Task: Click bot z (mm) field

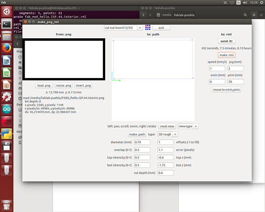Action: point(166,165)
